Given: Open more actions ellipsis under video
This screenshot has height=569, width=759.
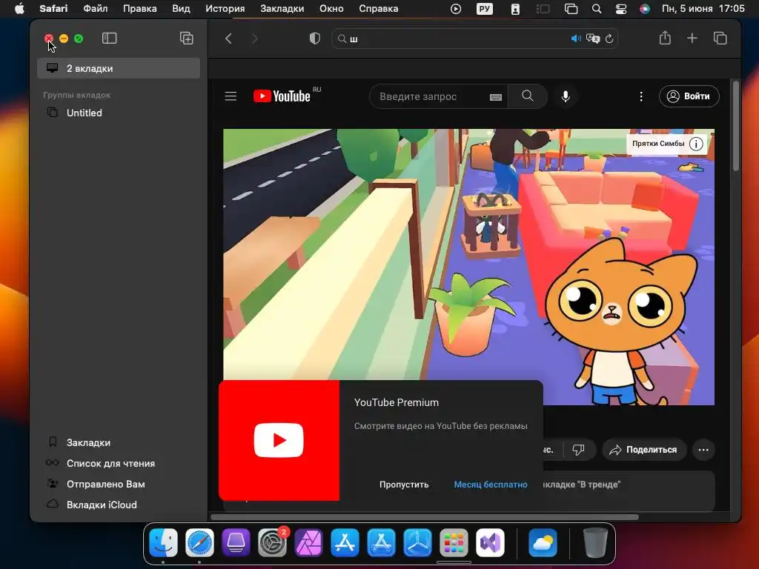Looking at the screenshot, I should [x=703, y=450].
